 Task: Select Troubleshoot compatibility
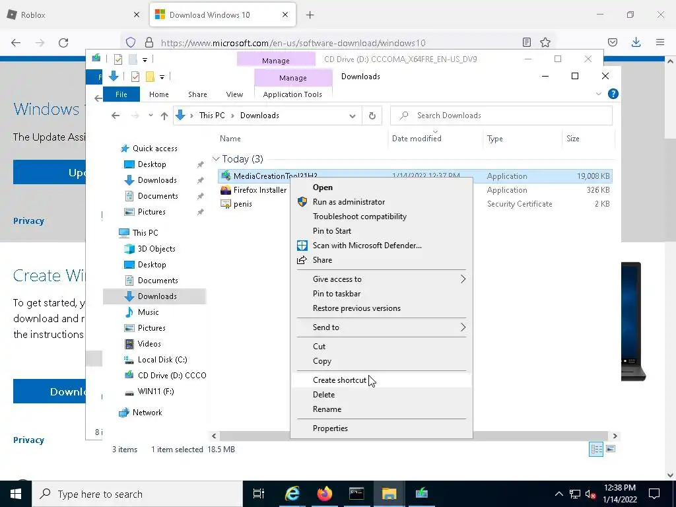[x=381, y=217]
